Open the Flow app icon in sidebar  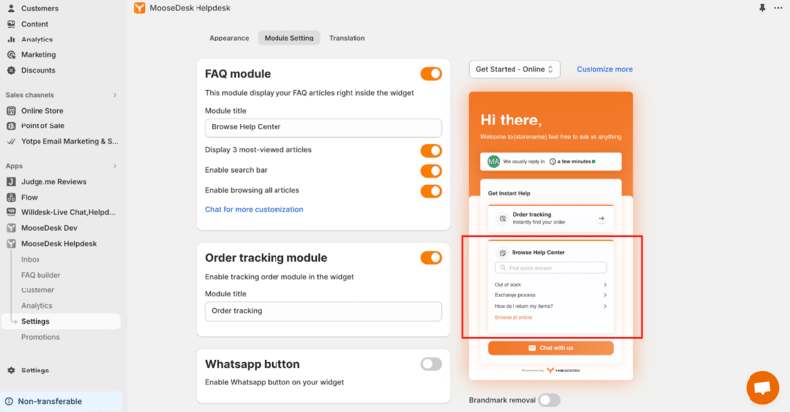click(11, 198)
